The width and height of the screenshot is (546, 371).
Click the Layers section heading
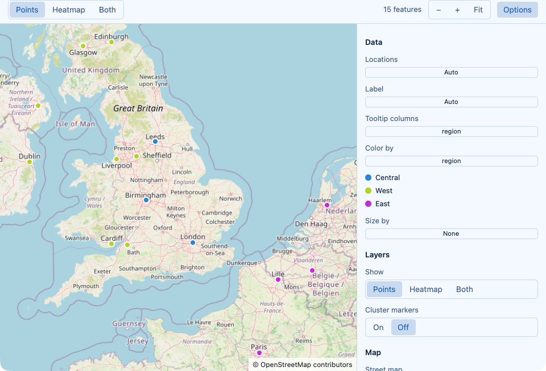(x=377, y=255)
